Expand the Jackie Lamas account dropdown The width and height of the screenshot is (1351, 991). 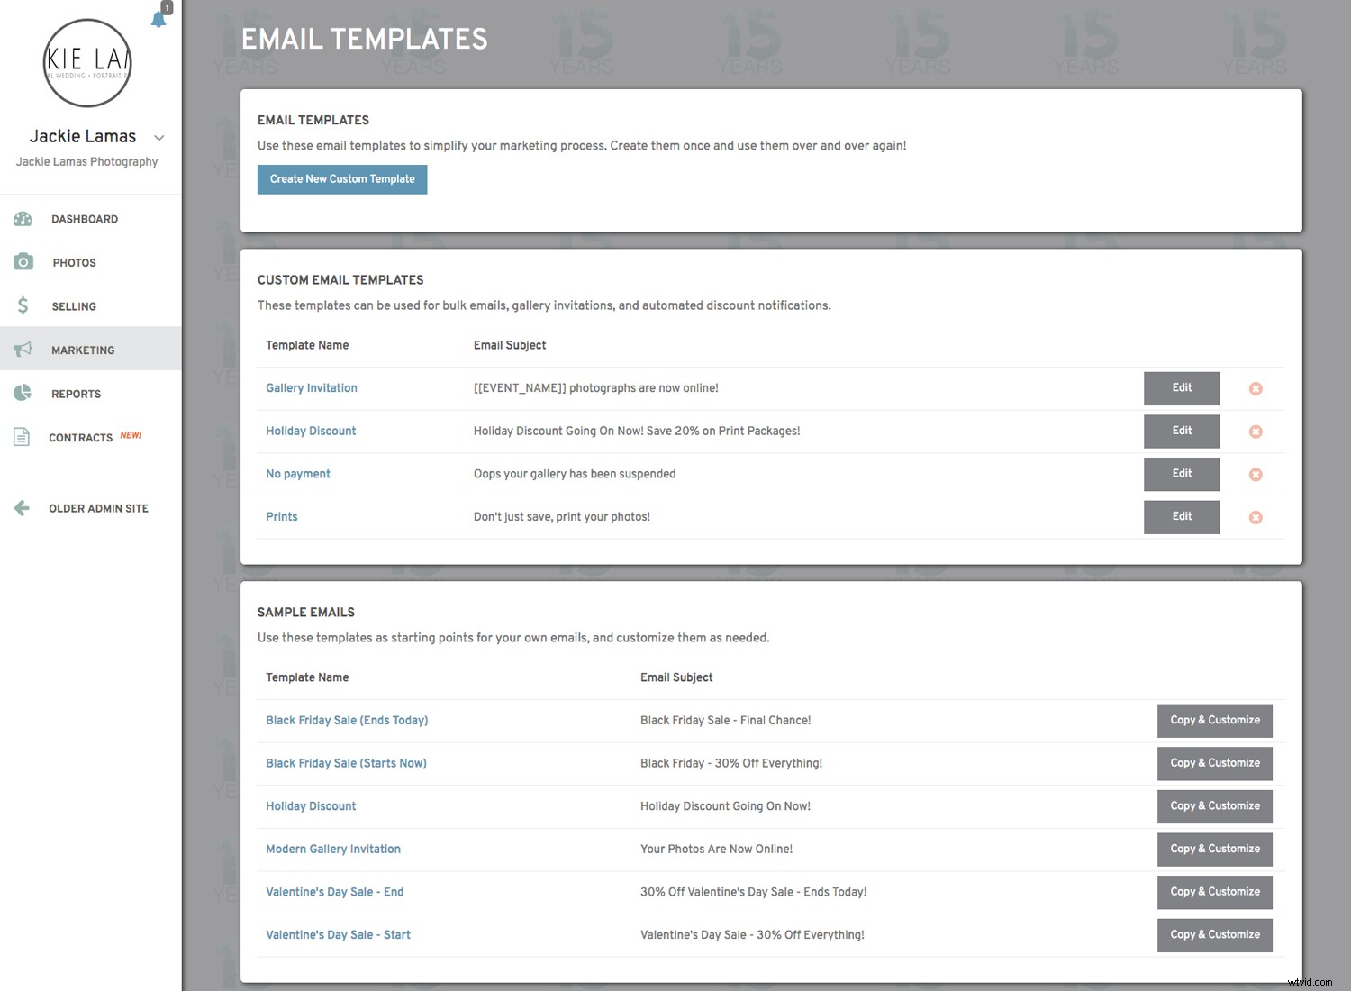point(159,138)
